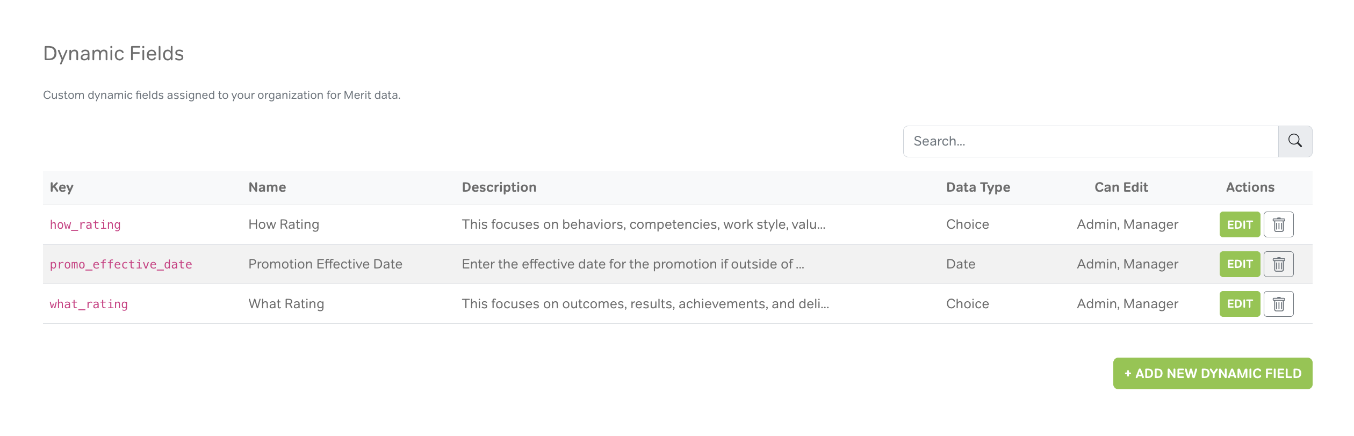Delete the how_rating field via trash icon
Screen dimensions: 1354x436
pos(1278,224)
